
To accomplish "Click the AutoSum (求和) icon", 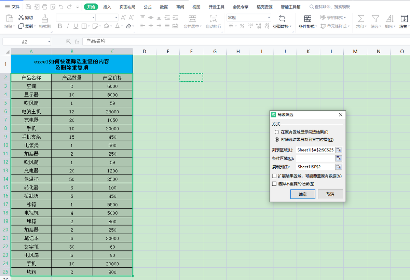I will [x=361, y=18].
